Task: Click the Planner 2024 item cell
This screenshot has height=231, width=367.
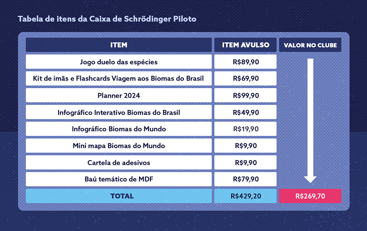Action: [x=119, y=95]
